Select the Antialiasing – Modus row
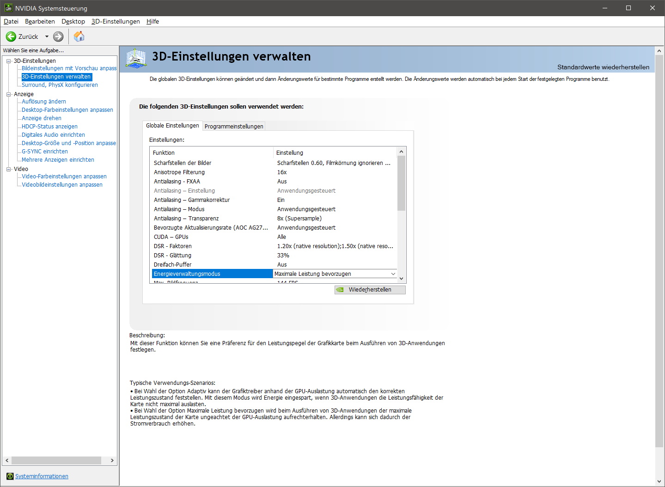Screen dimensions: 665x487 point(274,209)
